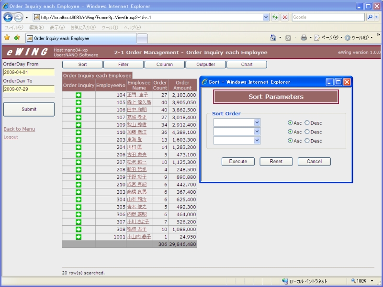Click the Reset button in Sort dialog
This screenshot has width=383, height=287.
click(276, 162)
